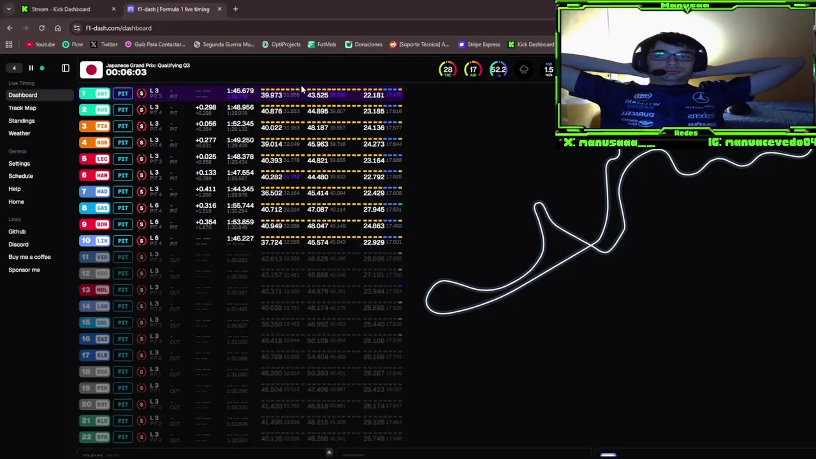Click the soft tyre icon for RUS
Screen dimensions: 816x459
(x=142, y=110)
